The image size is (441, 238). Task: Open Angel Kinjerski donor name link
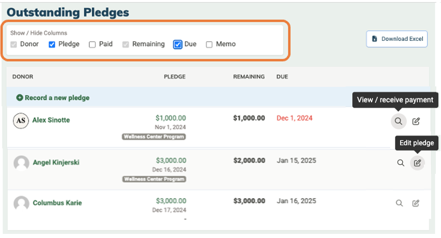pos(56,162)
